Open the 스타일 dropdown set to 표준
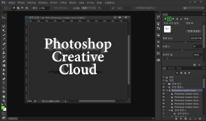206x121 pixels. point(89,8)
